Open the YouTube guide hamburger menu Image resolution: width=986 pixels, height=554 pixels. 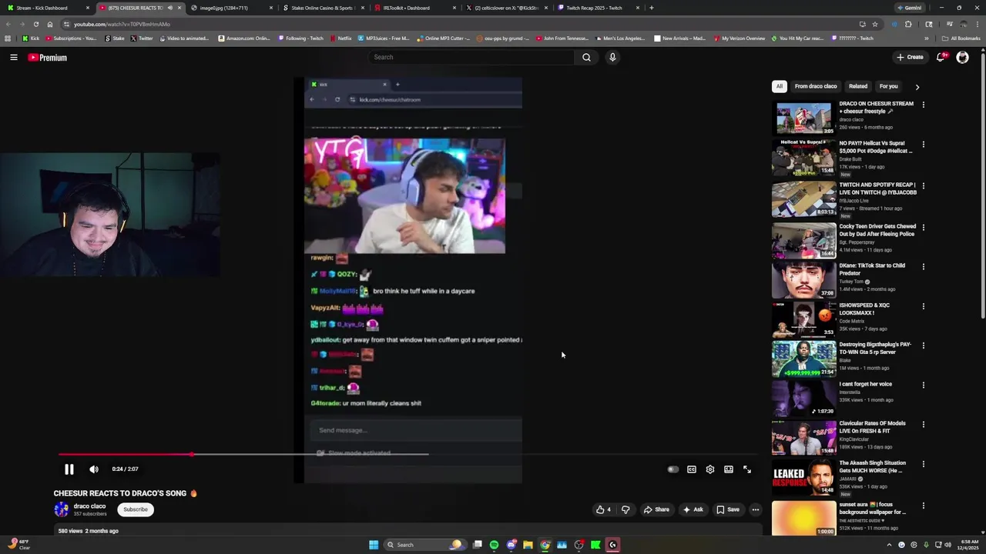[x=14, y=57]
